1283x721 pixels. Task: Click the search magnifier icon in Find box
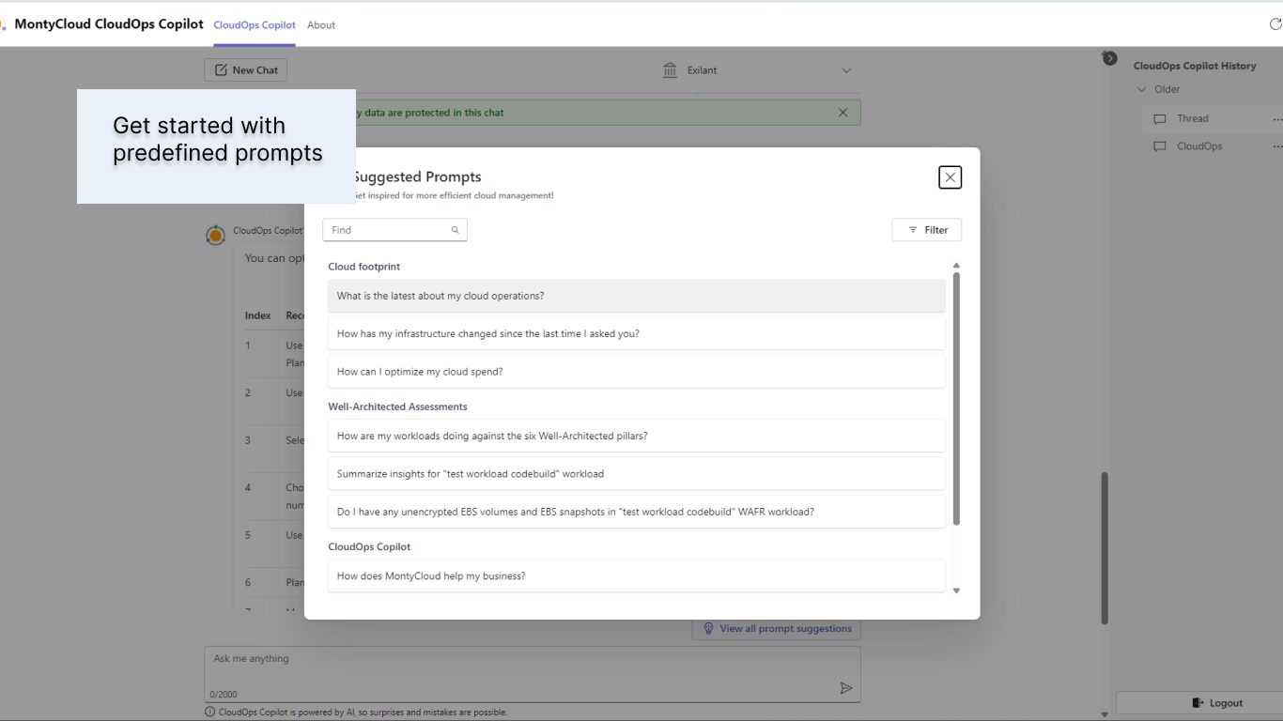click(455, 230)
